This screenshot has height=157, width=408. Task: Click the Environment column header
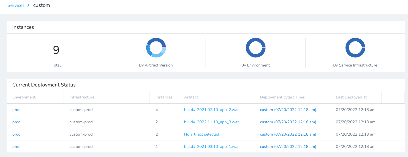click(x=24, y=97)
